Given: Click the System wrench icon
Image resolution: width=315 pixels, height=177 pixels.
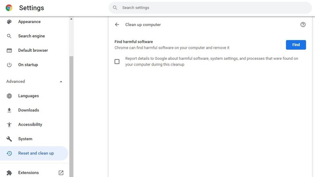Looking at the screenshot, I should 9,139.
